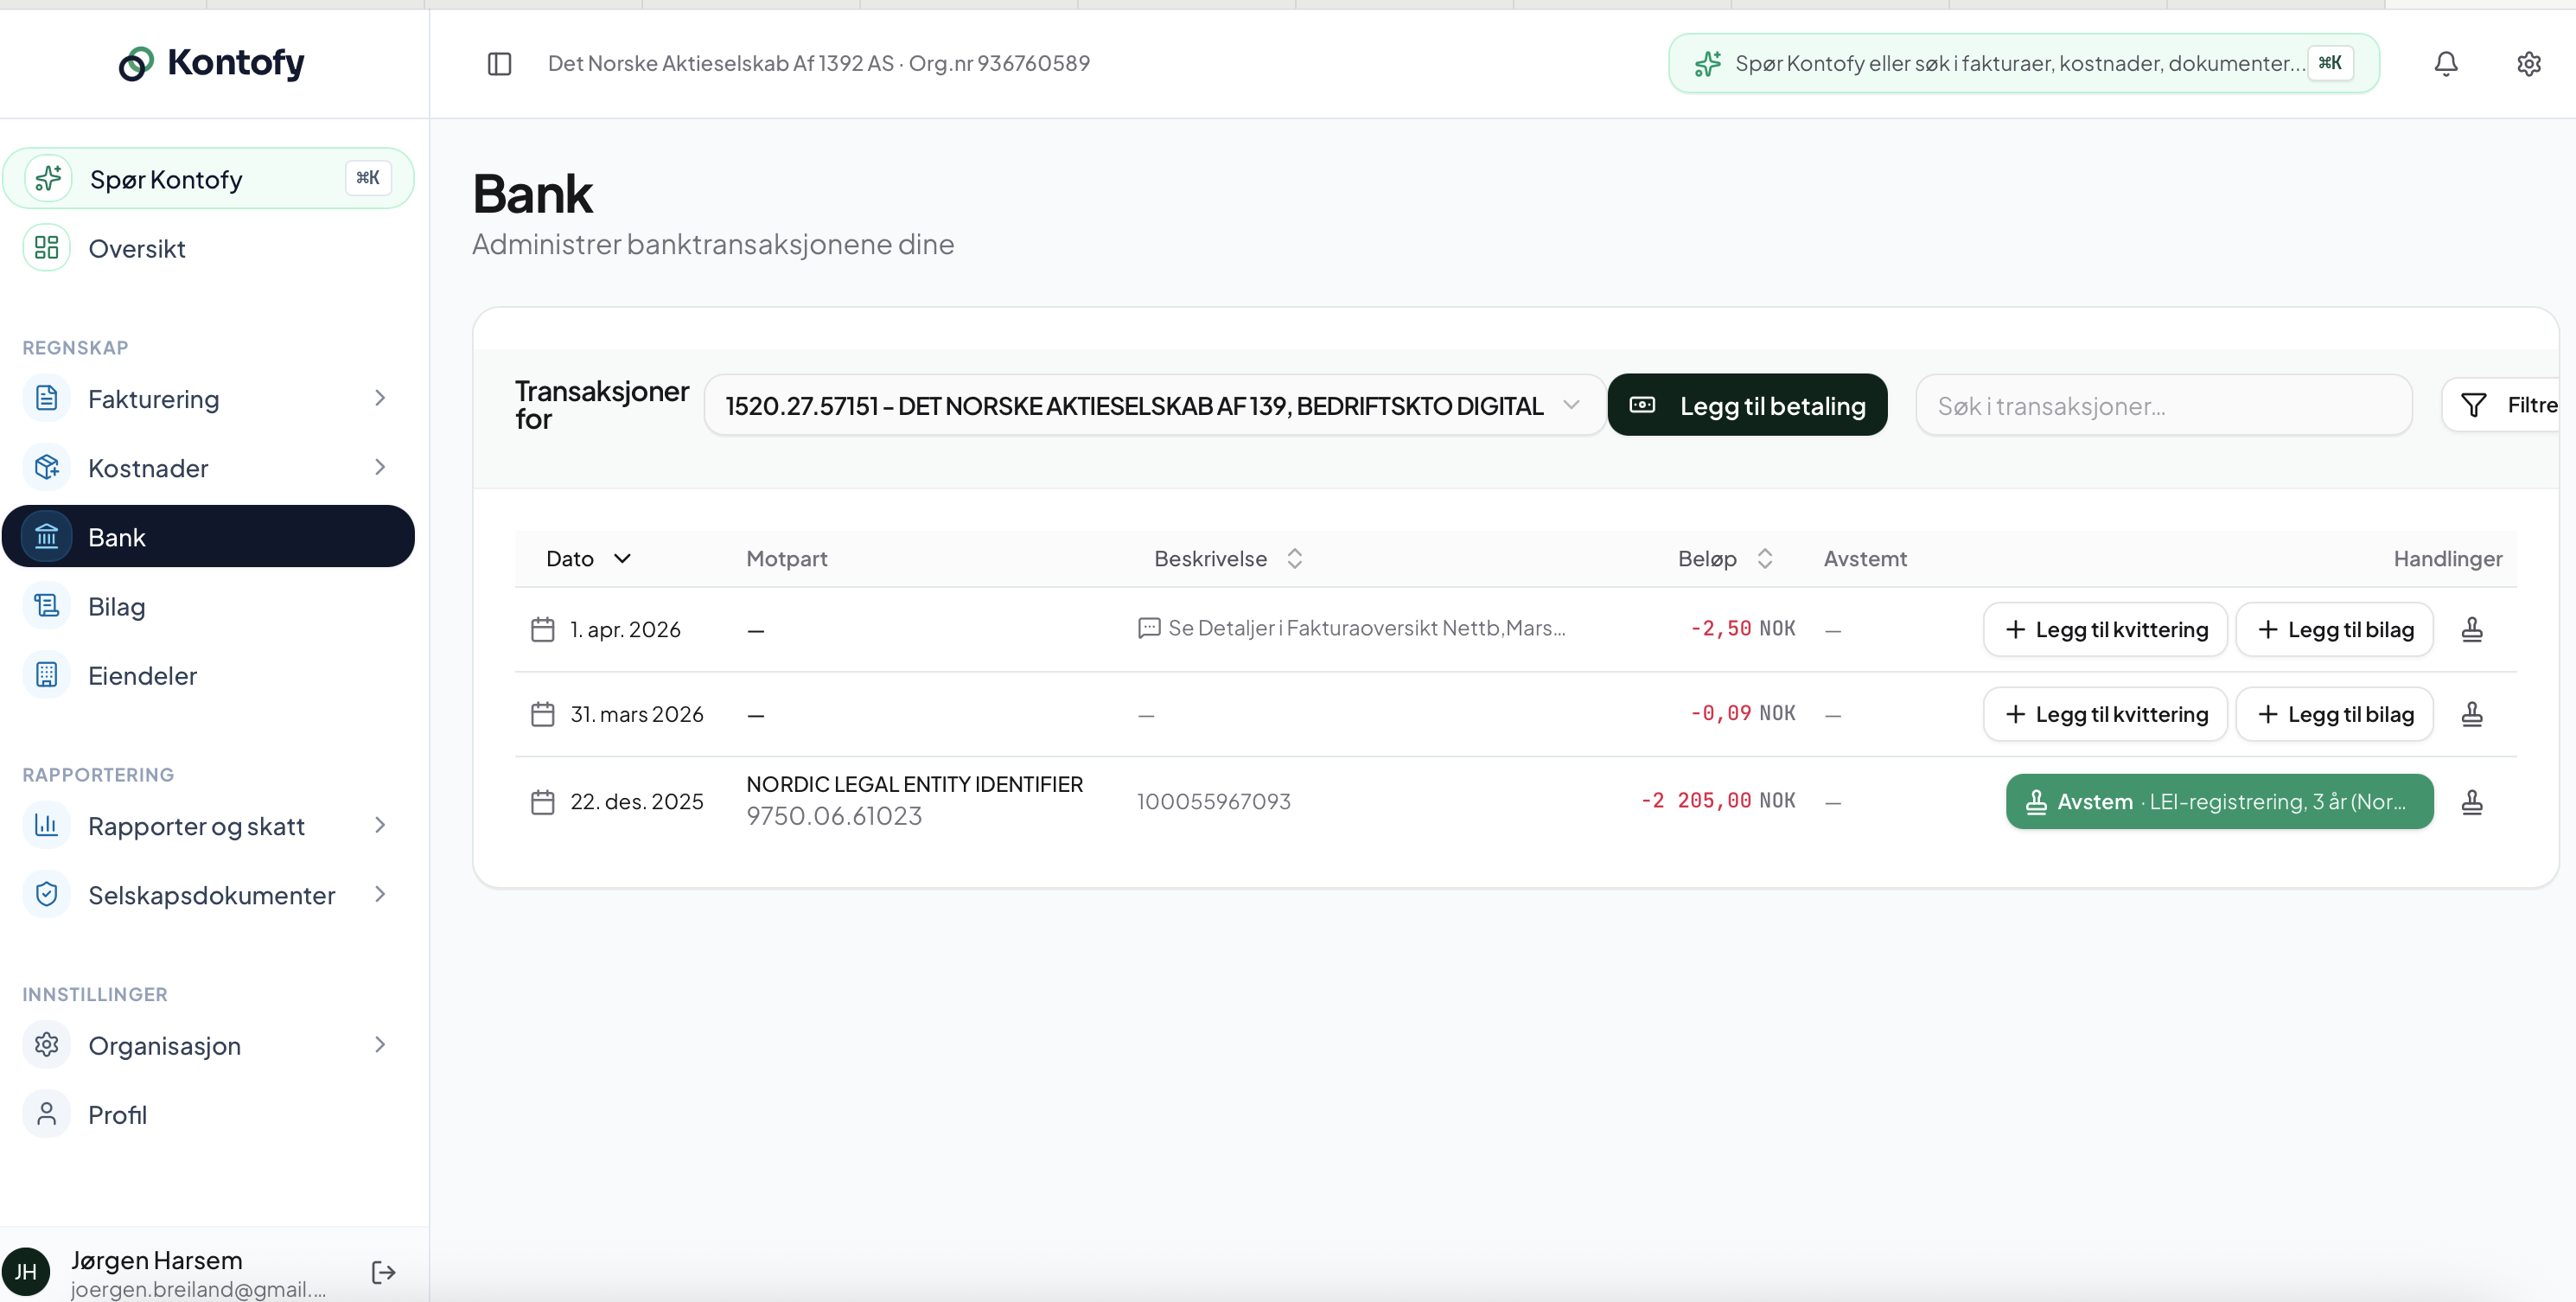
Task: Expand the Selskapsdokumenter chevron
Action: [380, 894]
